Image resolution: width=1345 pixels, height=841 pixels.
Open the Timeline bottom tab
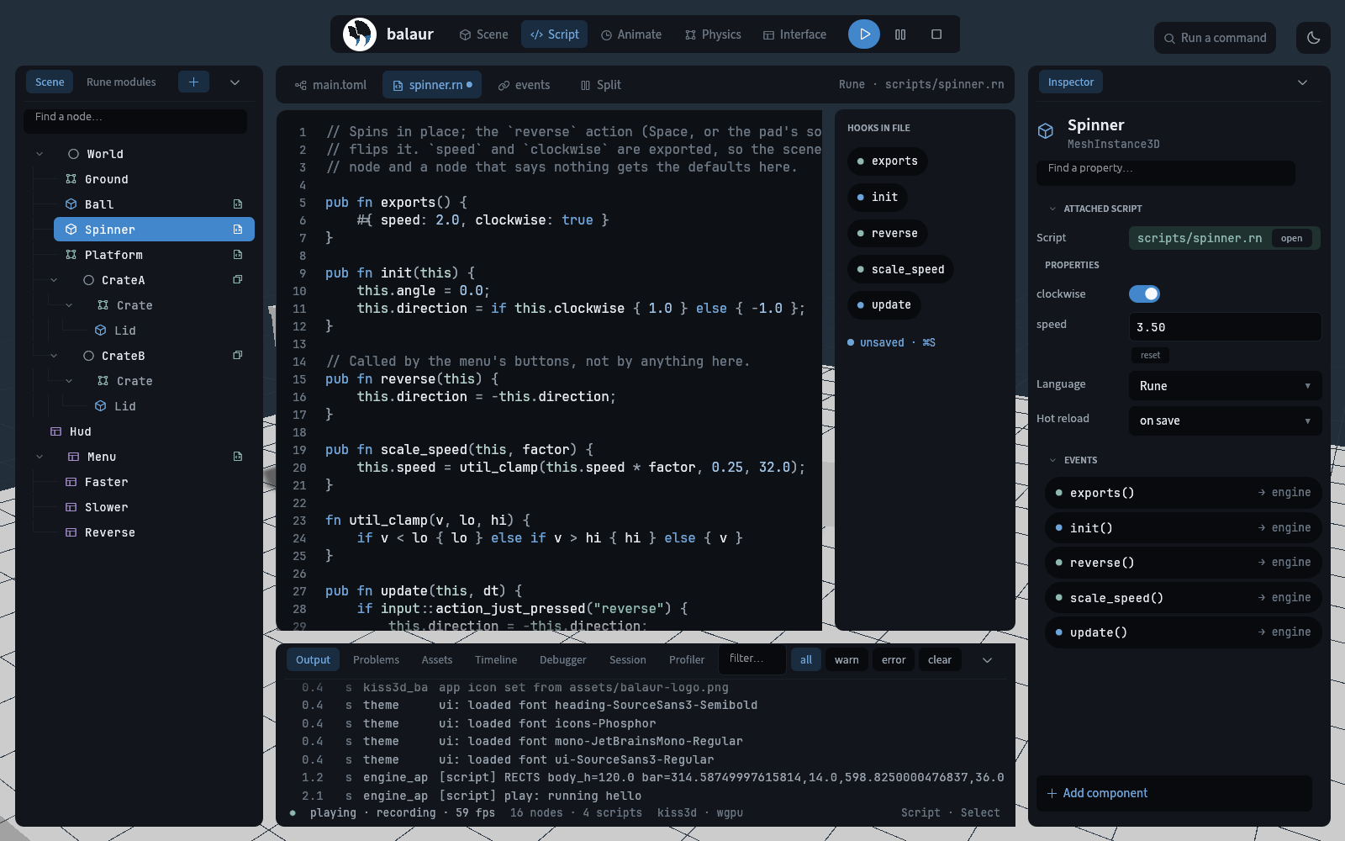tap(496, 659)
